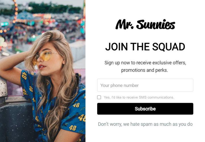Click the 'exclusive offers' phrase
Viewport: 205px width, 142px height.
click(x=169, y=63)
